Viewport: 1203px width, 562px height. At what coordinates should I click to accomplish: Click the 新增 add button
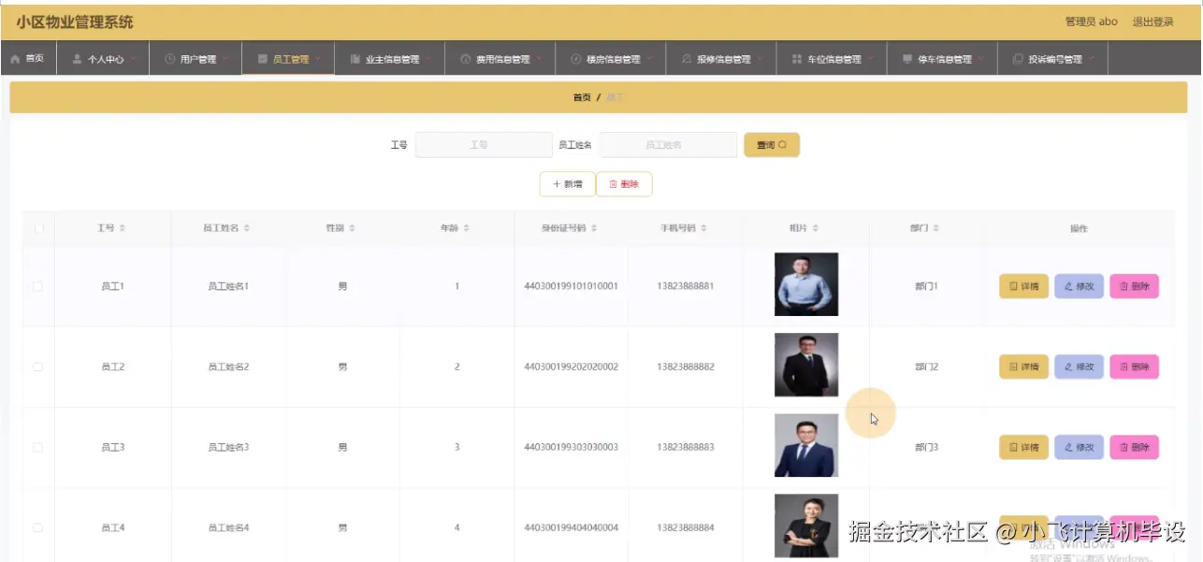point(568,184)
